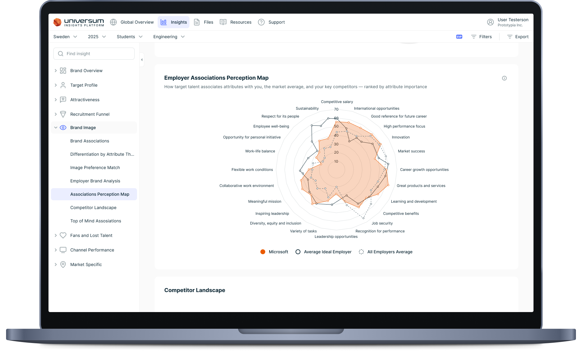Click the Filters funnel lines icon

click(x=473, y=37)
